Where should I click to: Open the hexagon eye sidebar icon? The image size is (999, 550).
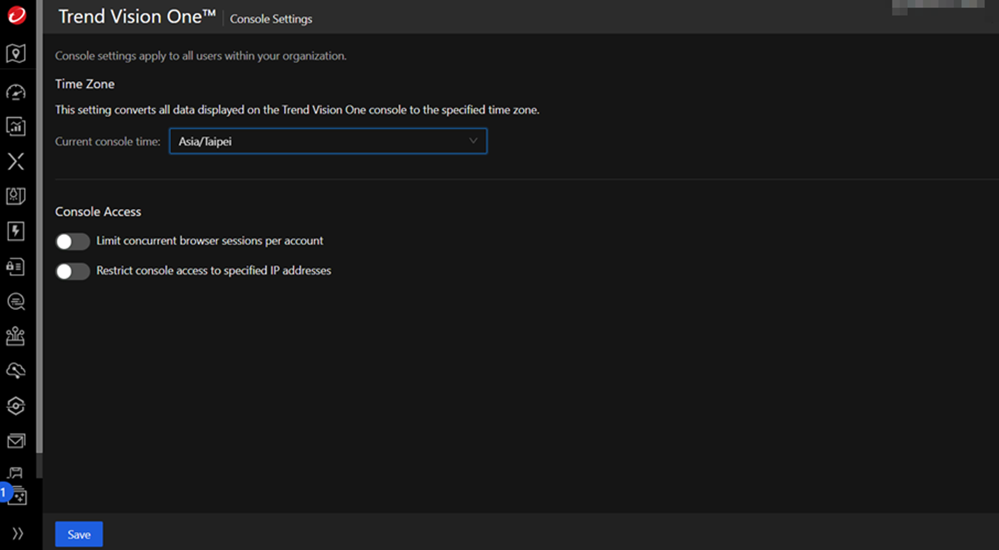16,406
